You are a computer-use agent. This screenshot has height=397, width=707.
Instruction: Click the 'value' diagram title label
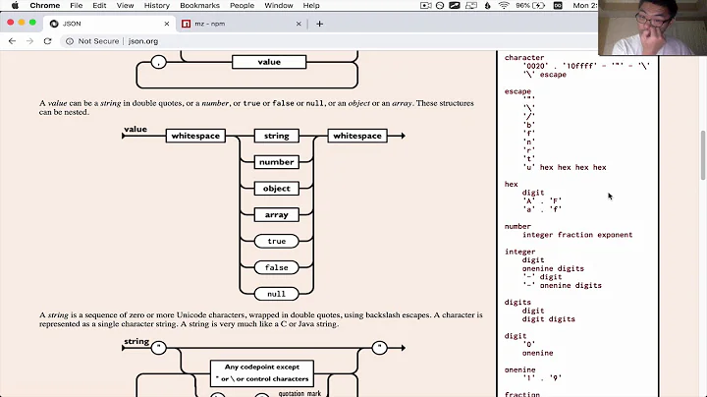pos(136,129)
